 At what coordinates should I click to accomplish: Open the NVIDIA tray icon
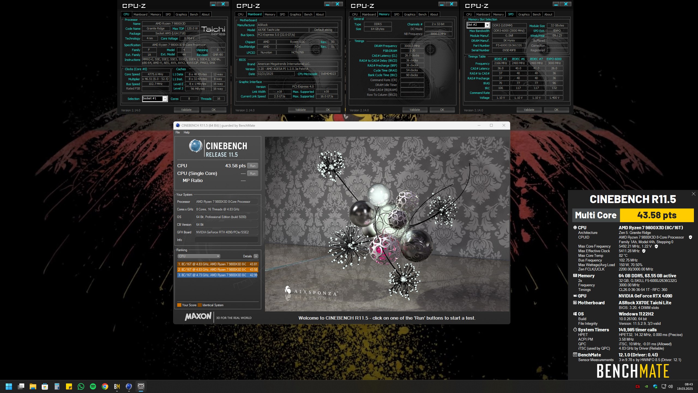646,386
